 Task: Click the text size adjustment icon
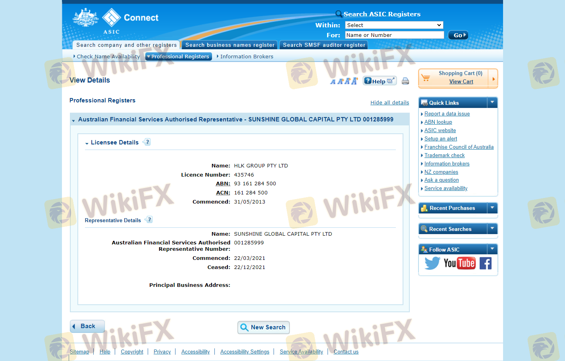(x=344, y=81)
